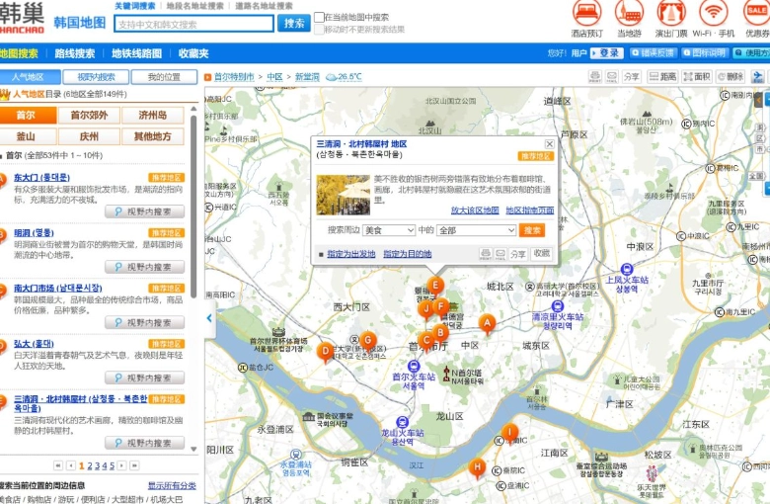Choose the 庆州 region button
The image size is (770, 504).
[x=89, y=136]
